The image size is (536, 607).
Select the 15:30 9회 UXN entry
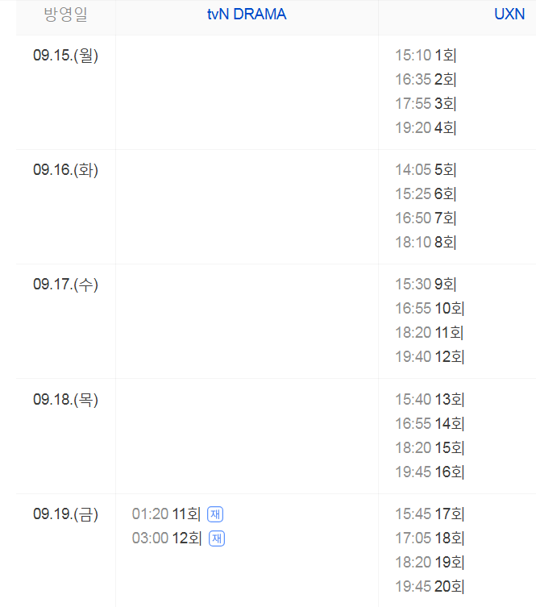pyautogui.click(x=426, y=284)
